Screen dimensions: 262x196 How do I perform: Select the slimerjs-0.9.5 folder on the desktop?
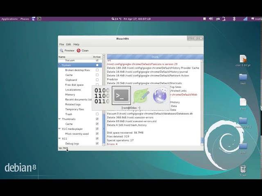[243, 123]
